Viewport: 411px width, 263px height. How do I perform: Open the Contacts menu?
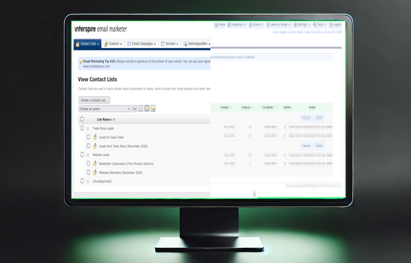114,43
